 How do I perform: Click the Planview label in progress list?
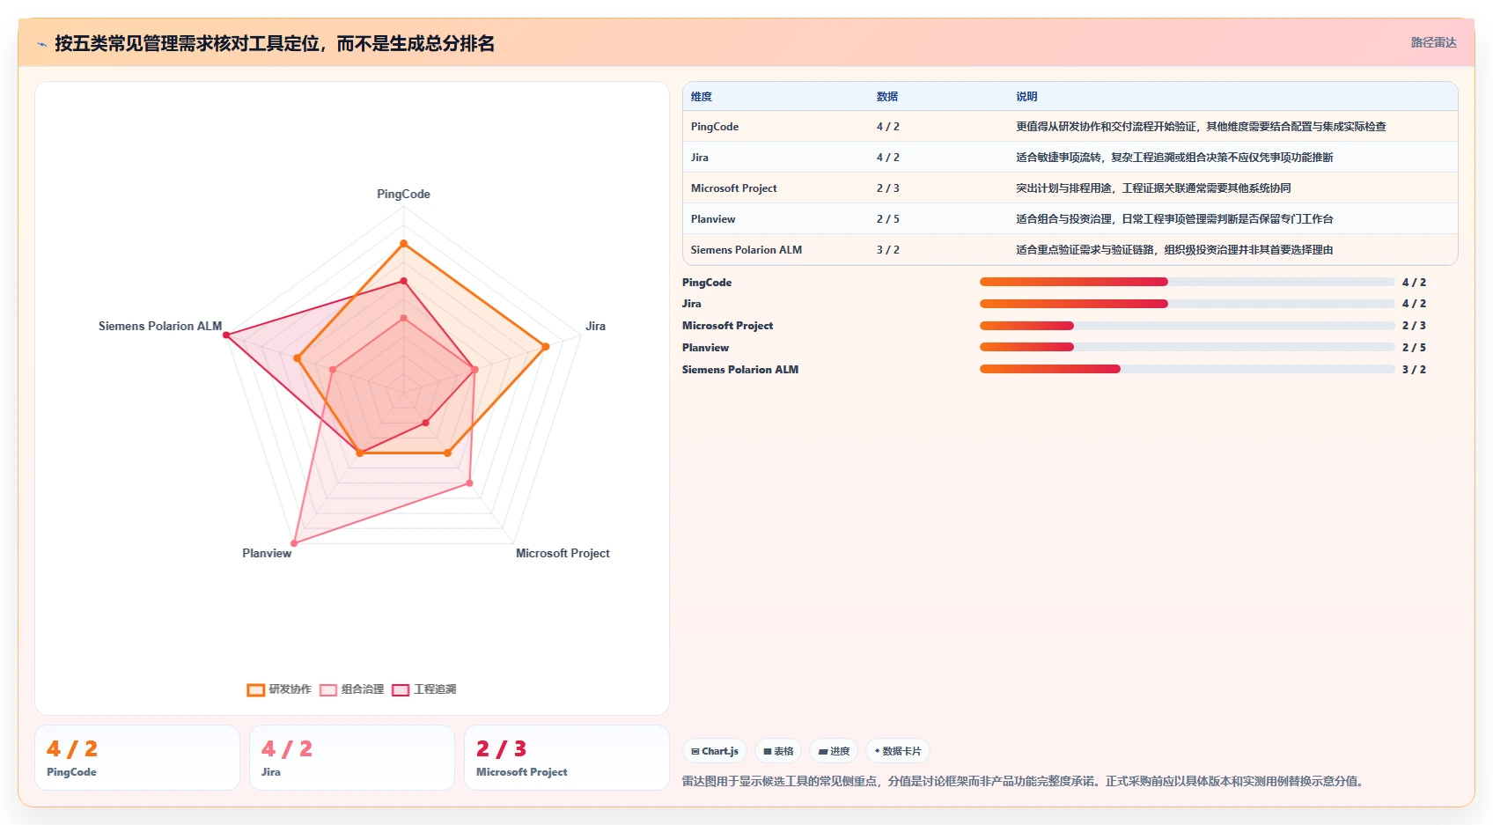pos(705,348)
